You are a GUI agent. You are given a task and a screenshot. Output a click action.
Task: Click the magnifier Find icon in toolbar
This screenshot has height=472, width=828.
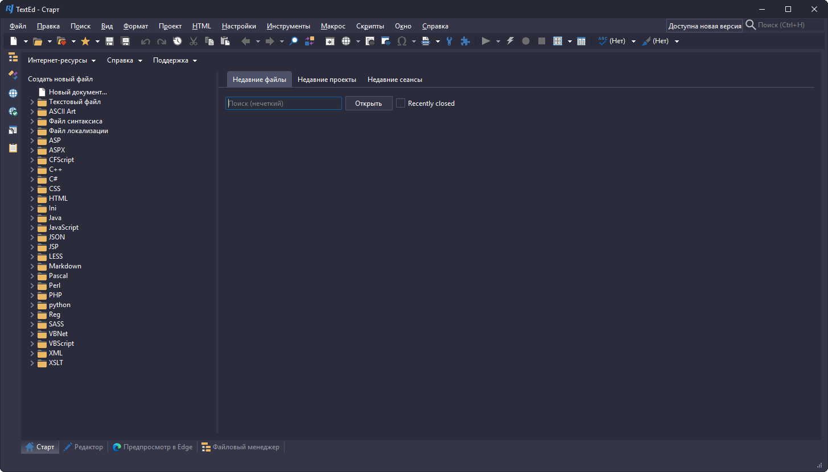[294, 42]
